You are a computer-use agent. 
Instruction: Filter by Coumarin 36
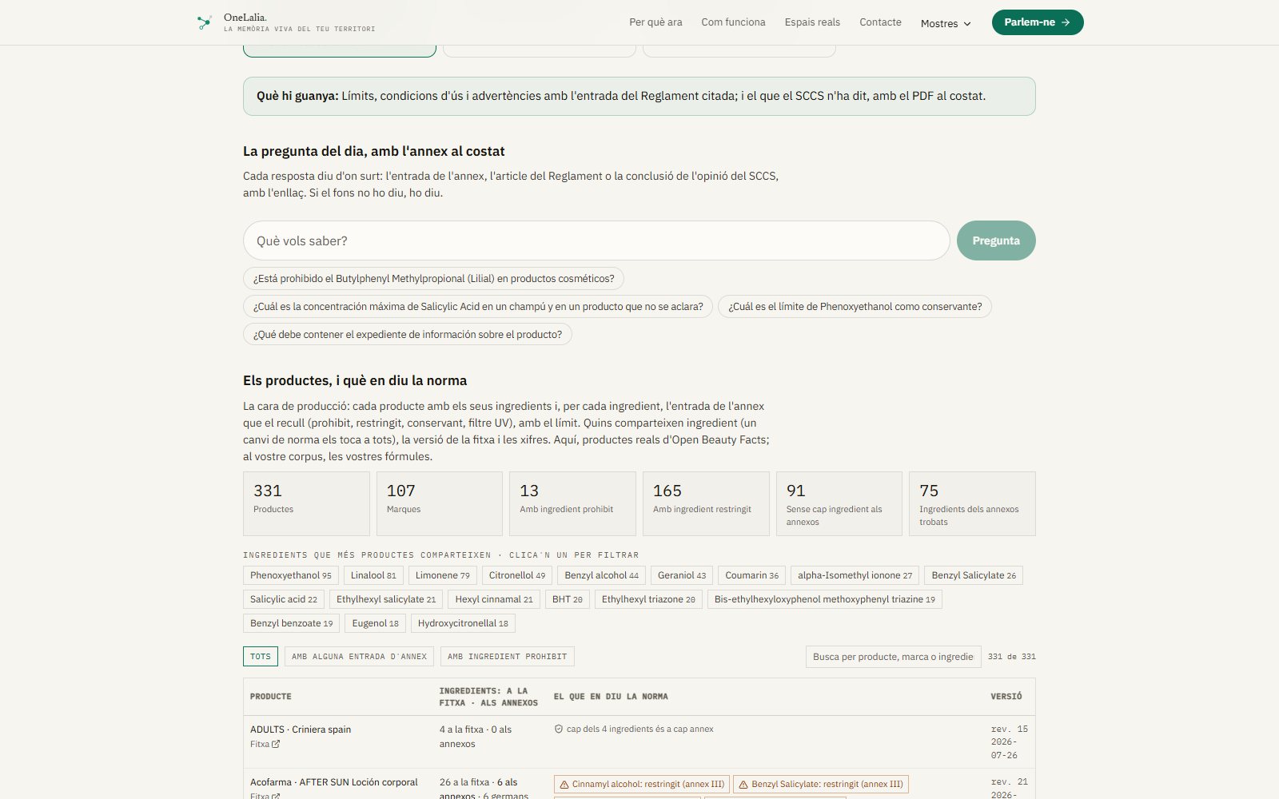(752, 575)
